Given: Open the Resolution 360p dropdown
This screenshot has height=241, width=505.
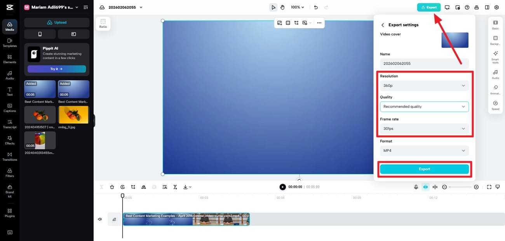Looking at the screenshot, I should point(424,86).
